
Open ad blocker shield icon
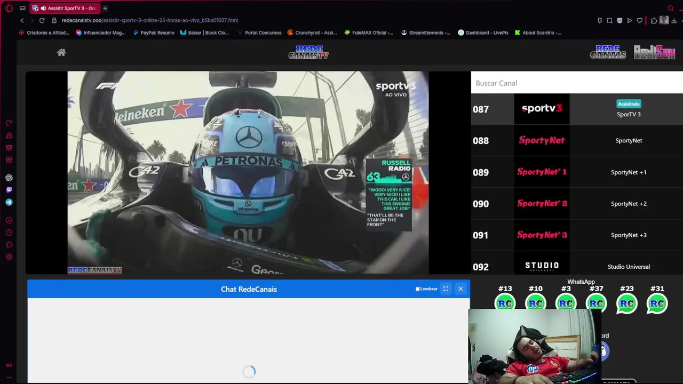620,20
